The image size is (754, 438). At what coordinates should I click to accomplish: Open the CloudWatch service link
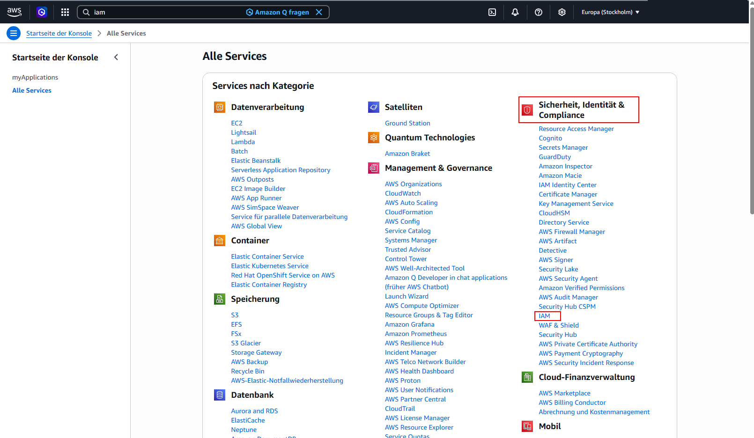[403, 193]
